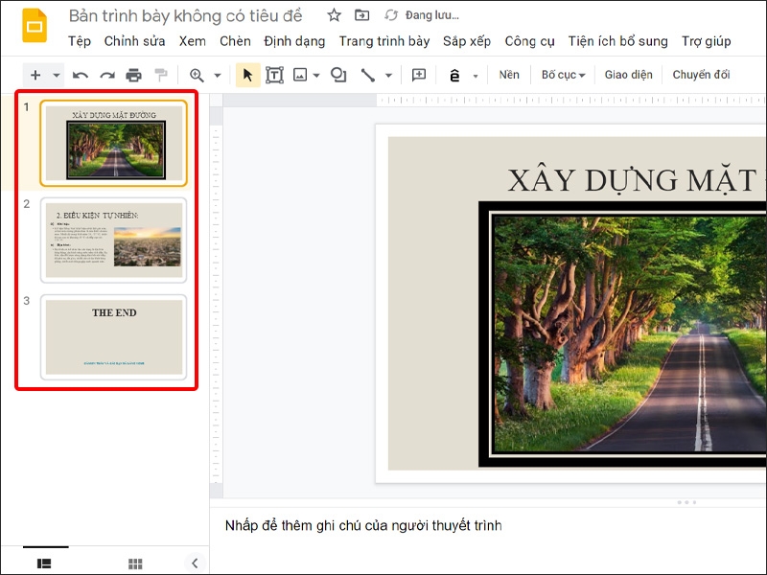The width and height of the screenshot is (767, 575).
Task: Add a new slide with plus button
Action: point(35,75)
